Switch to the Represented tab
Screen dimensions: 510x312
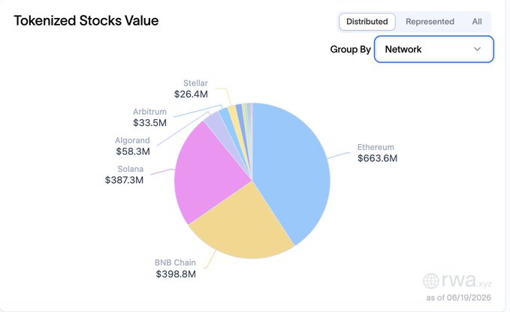[430, 22]
